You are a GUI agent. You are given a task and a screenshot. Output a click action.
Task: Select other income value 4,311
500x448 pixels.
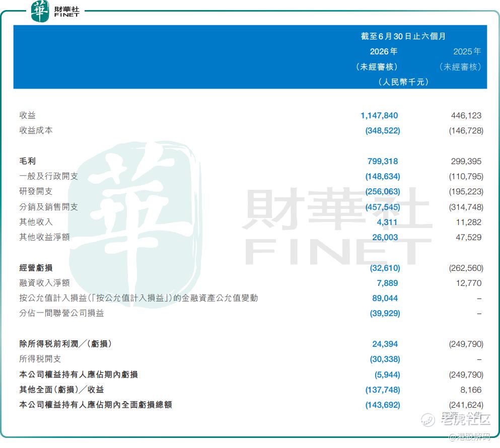click(x=387, y=222)
